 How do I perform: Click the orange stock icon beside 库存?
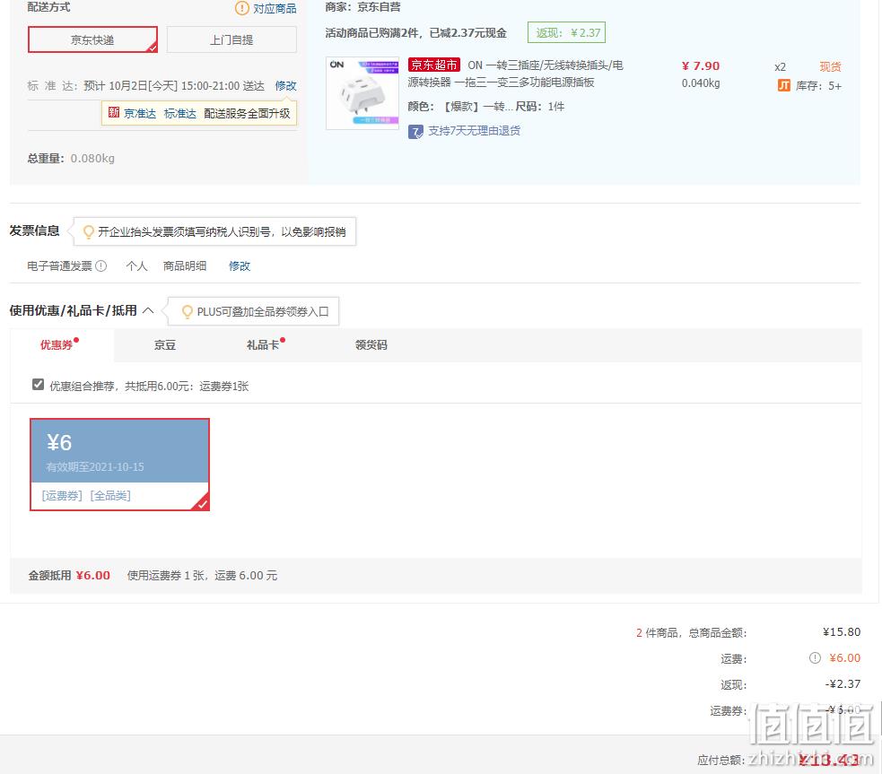point(784,85)
